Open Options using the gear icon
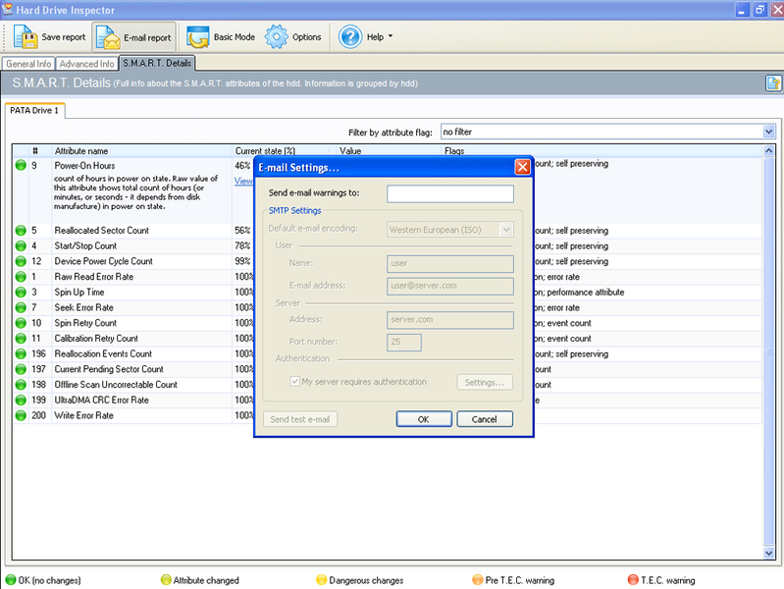This screenshot has height=589, width=784. (x=277, y=37)
